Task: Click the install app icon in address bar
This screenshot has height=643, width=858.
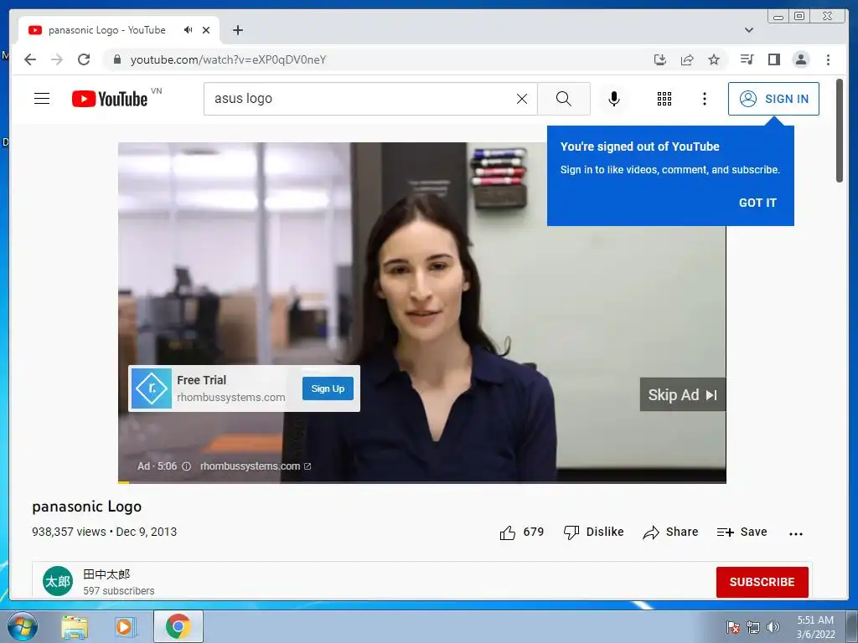Action: [x=660, y=59]
